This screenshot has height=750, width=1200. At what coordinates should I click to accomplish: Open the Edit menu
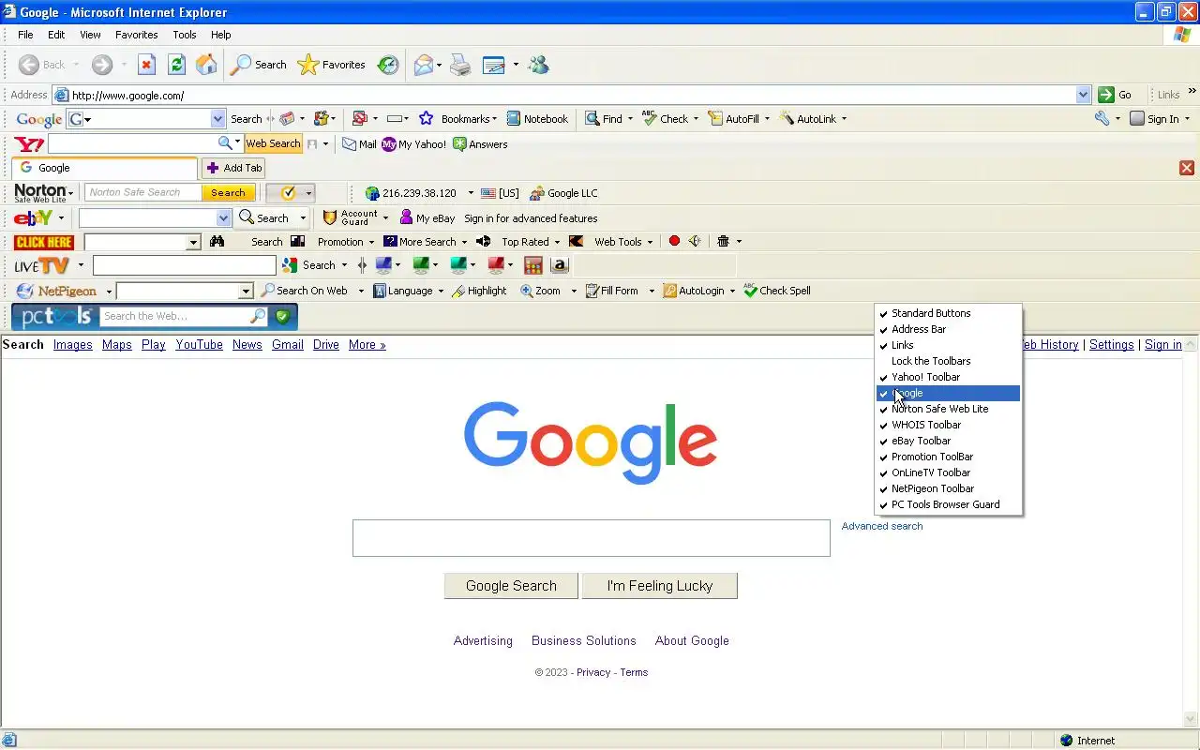click(56, 35)
